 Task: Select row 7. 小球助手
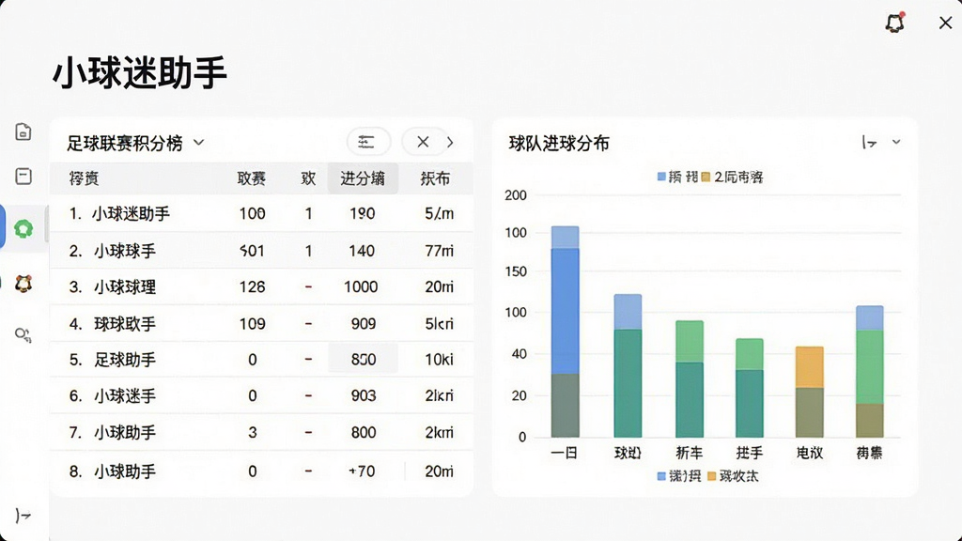261,432
